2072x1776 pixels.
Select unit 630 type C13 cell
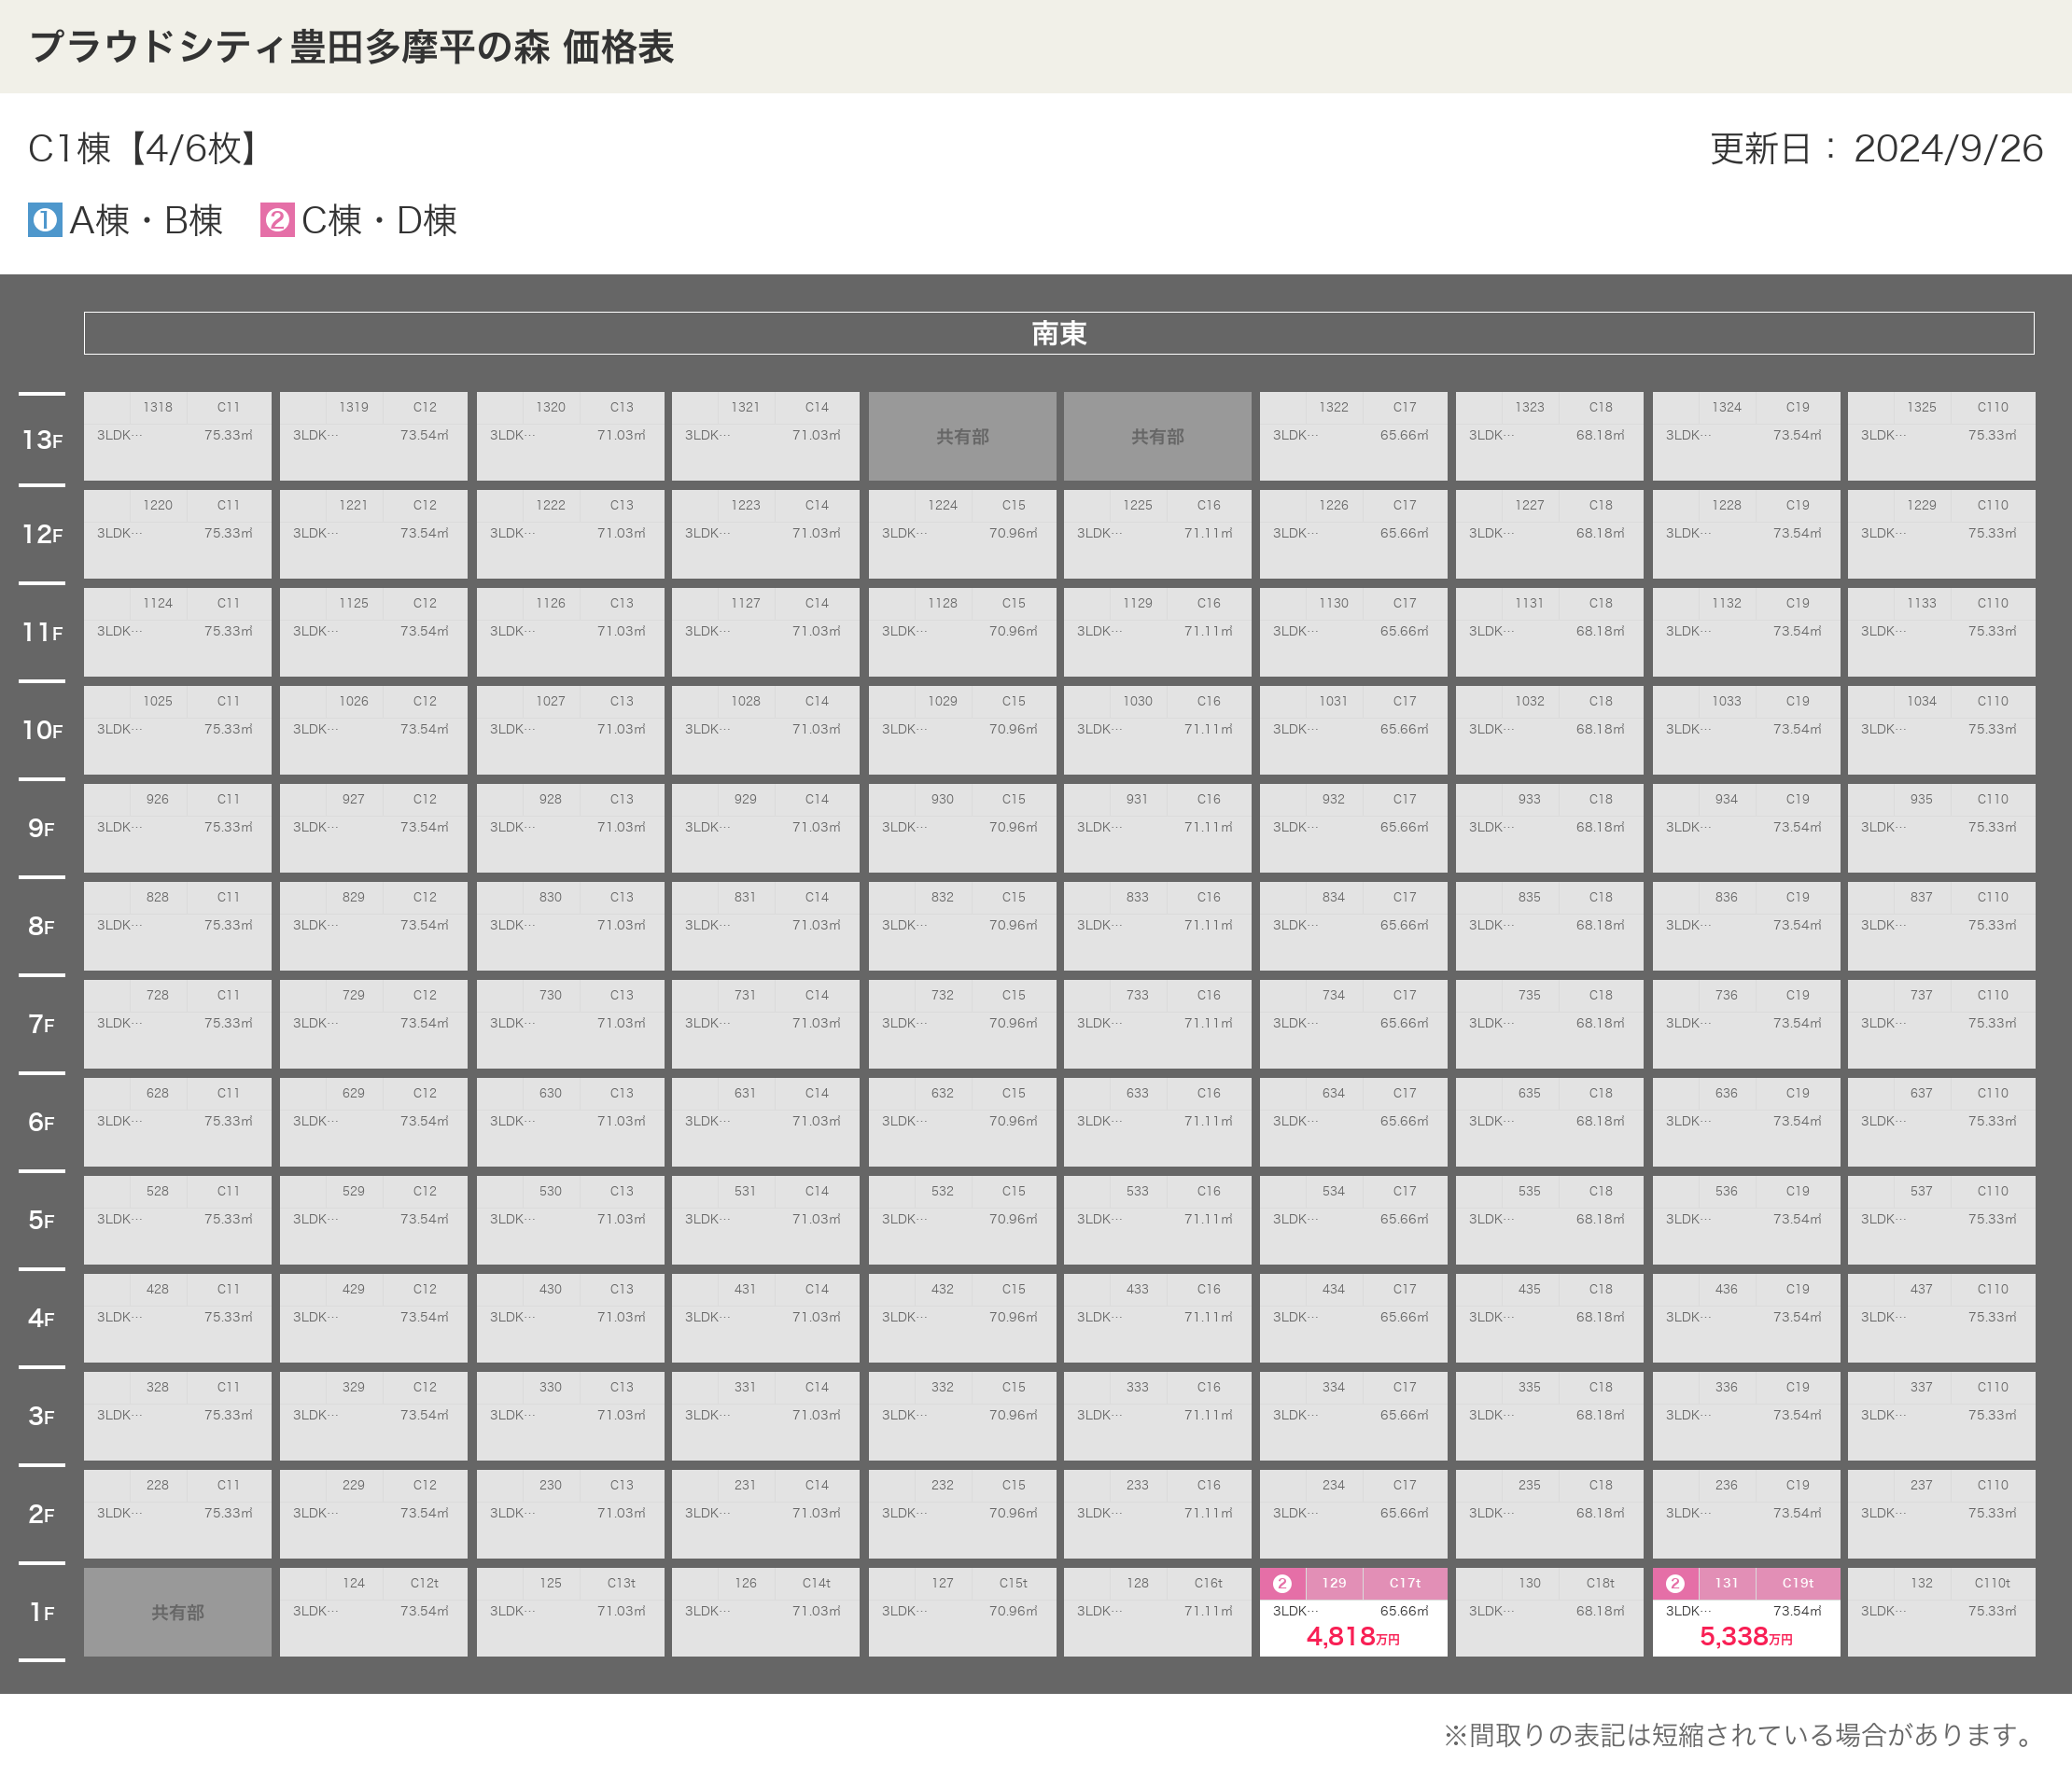coord(570,1122)
